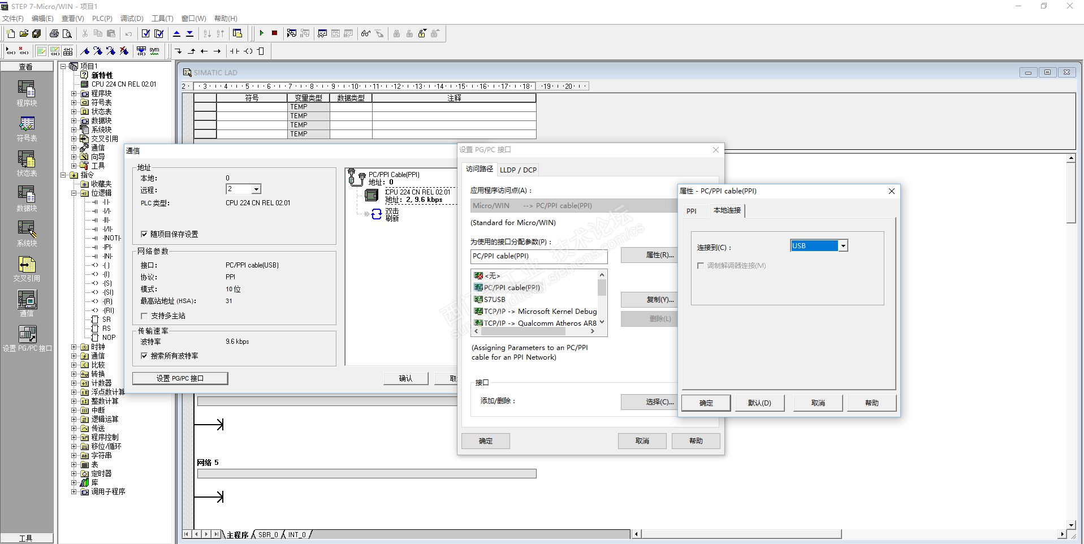Select TCP/IP -> Microsoft Kernel Debug entry
Image resolution: width=1084 pixels, height=544 pixels.
point(535,312)
